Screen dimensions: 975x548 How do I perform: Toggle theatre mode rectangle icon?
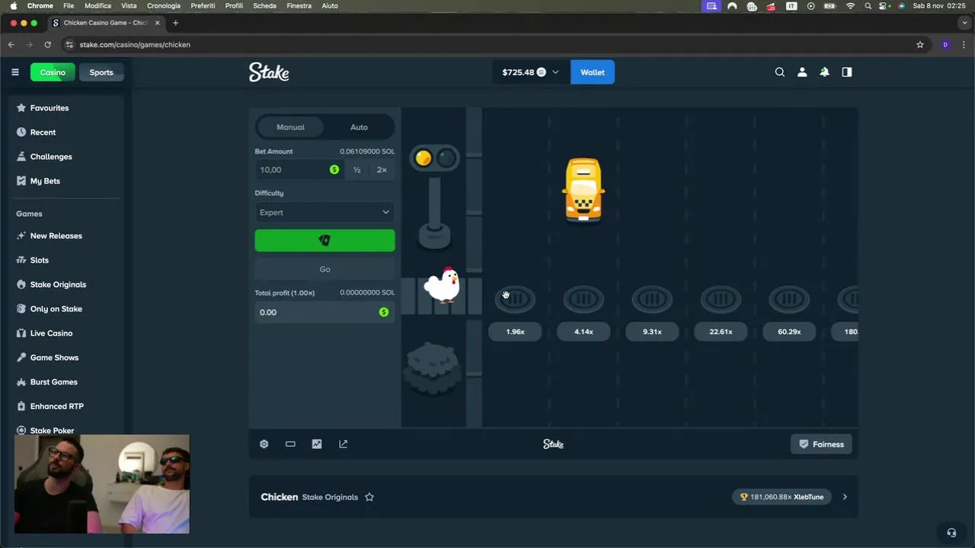tap(290, 444)
